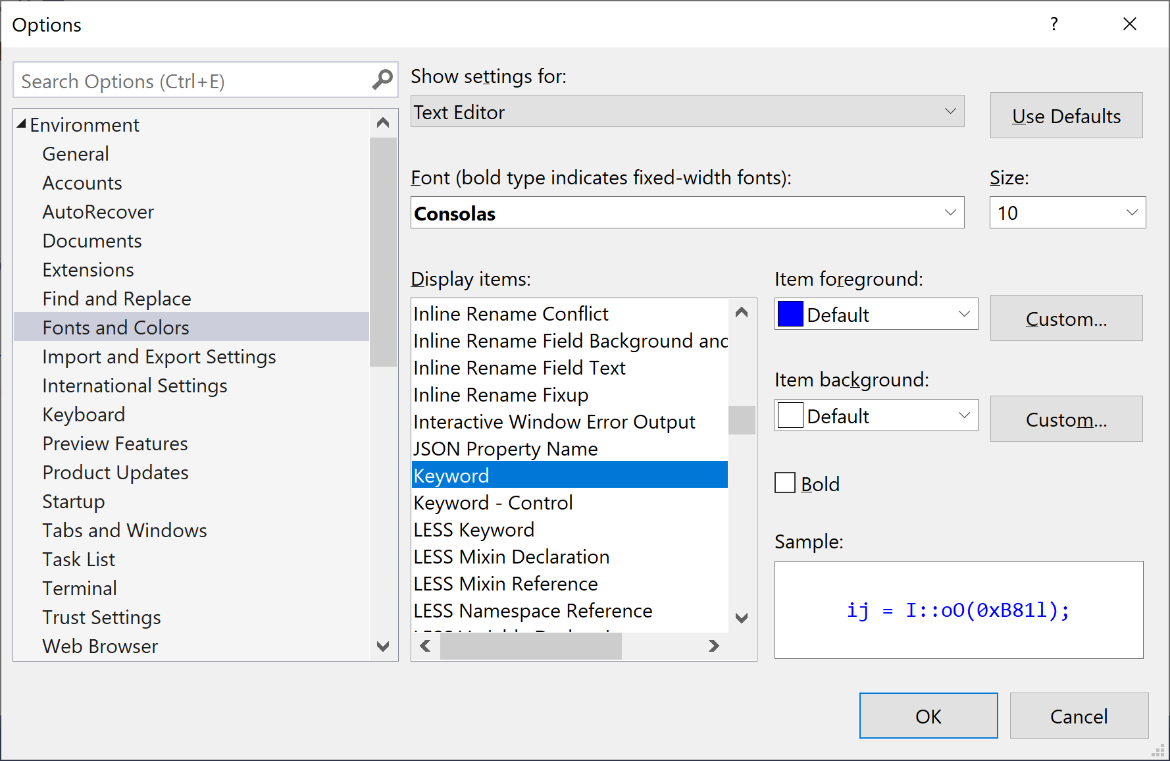Click the Use Defaults button
The image size is (1170, 761).
click(1066, 115)
